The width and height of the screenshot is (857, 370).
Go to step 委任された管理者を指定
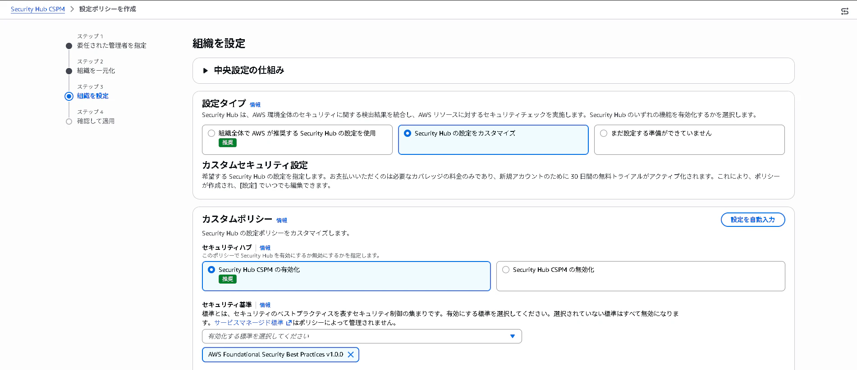pyautogui.click(x=111, y=45)
